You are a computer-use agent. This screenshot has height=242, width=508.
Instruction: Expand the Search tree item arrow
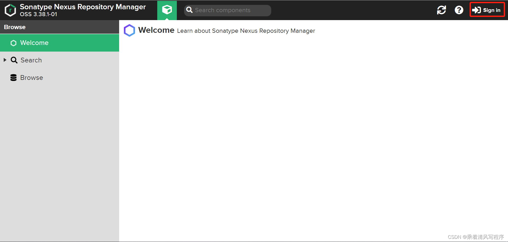point(5,60)
